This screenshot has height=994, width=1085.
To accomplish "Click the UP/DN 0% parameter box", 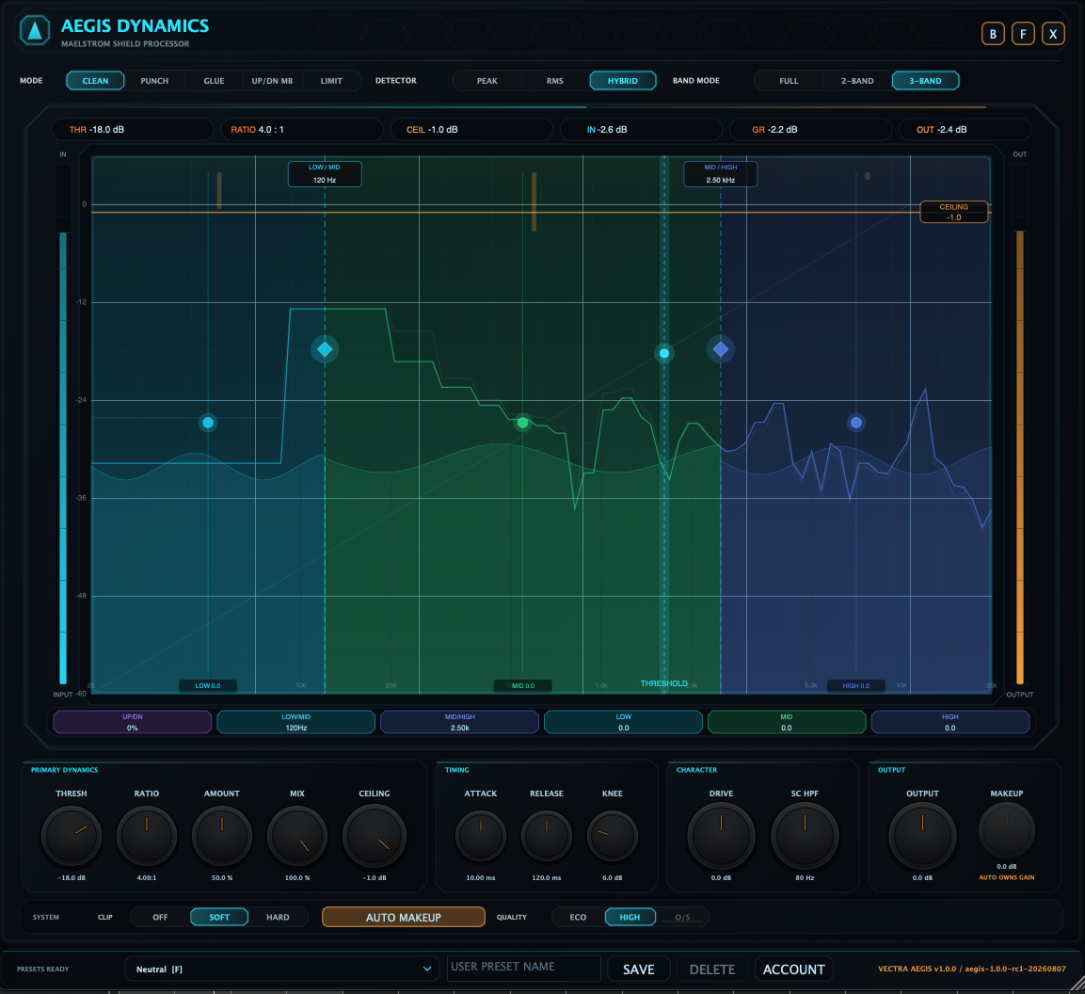I will point(132,722).
